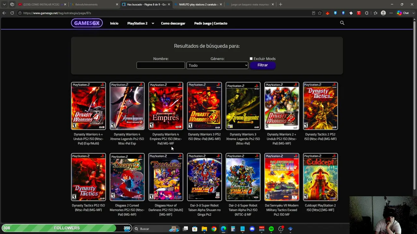Click the red T extension icon
This screenshot has height=234, width=417.
coord(359,13)
